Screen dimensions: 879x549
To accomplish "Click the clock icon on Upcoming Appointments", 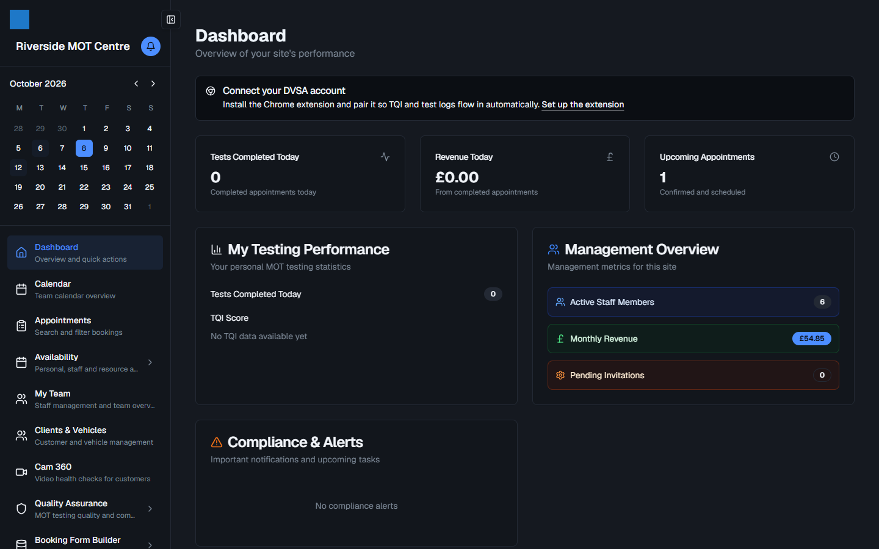I will pyautogui.click(x=834, y=157).
